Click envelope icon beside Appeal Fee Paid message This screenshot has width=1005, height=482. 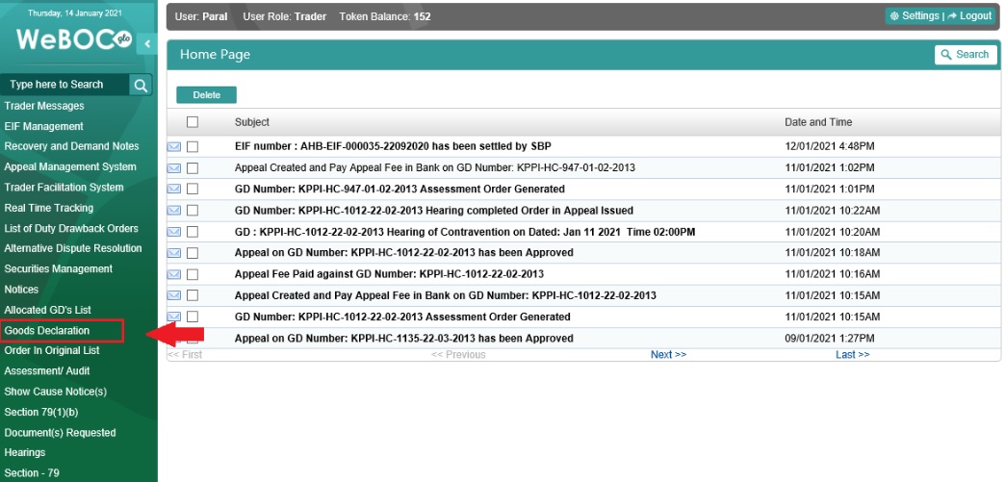(174, 274)
